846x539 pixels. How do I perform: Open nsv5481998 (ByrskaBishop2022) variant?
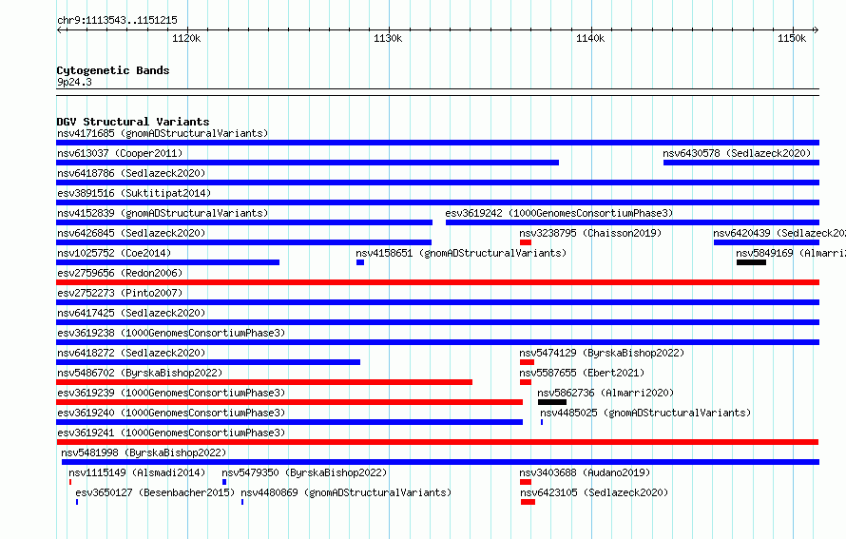click(x=144, y=452)
